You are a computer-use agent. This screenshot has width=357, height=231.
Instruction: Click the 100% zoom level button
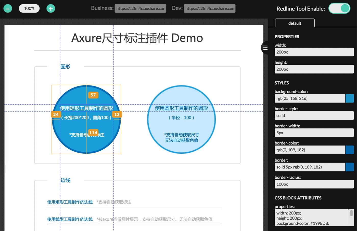pos(29,8)
